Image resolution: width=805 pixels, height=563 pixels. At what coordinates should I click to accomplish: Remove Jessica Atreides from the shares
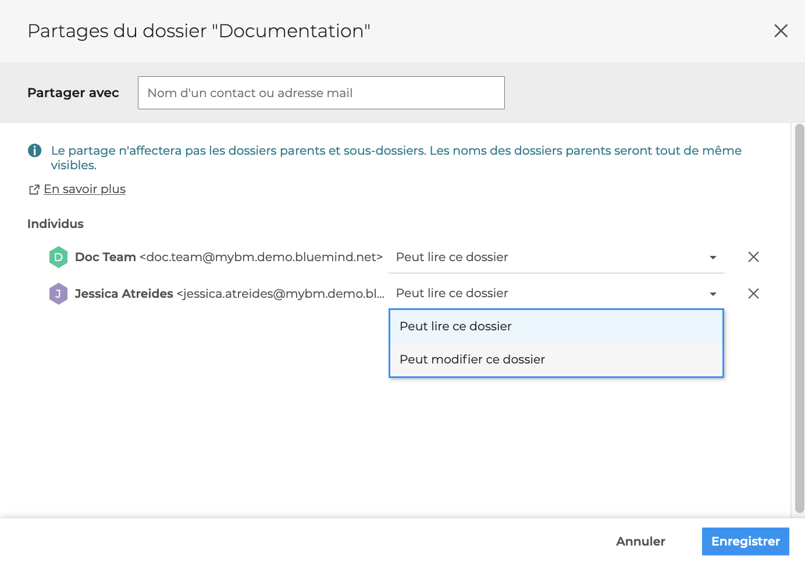point(753,294)
